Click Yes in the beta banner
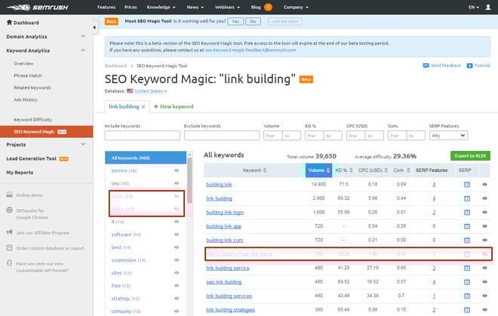498x316 pixels. click(x=235, y=21)
